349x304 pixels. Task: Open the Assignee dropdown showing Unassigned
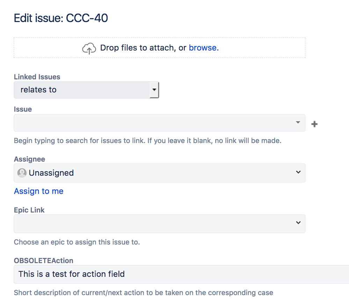coord(159,173)
